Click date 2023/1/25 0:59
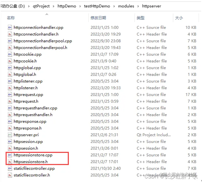 (104, 101)
